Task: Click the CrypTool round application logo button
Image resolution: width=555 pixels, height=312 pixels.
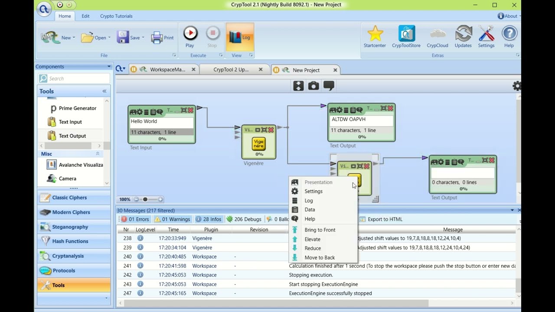Action: (44, 10)
